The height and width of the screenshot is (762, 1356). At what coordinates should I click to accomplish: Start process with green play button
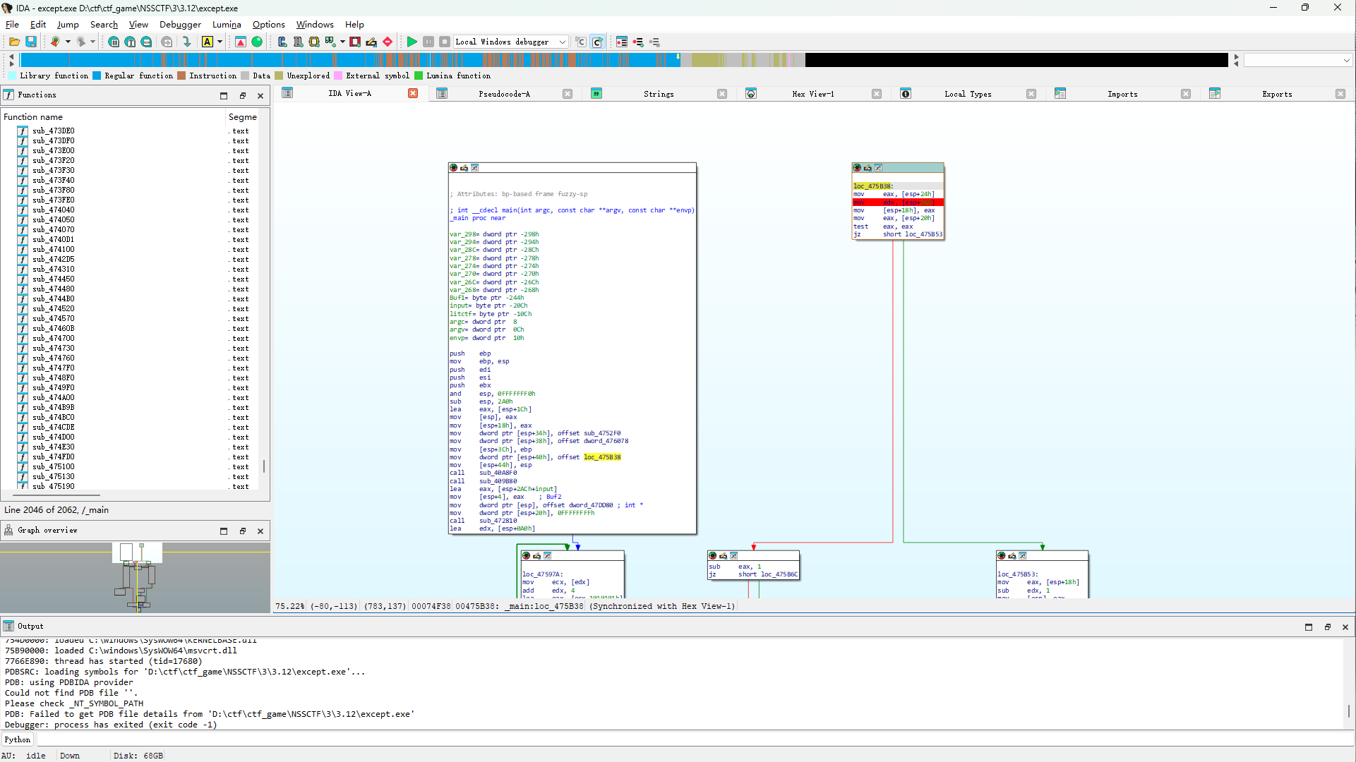[412, 42]
